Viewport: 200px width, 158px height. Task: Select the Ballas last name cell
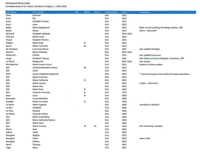[9, 27]
